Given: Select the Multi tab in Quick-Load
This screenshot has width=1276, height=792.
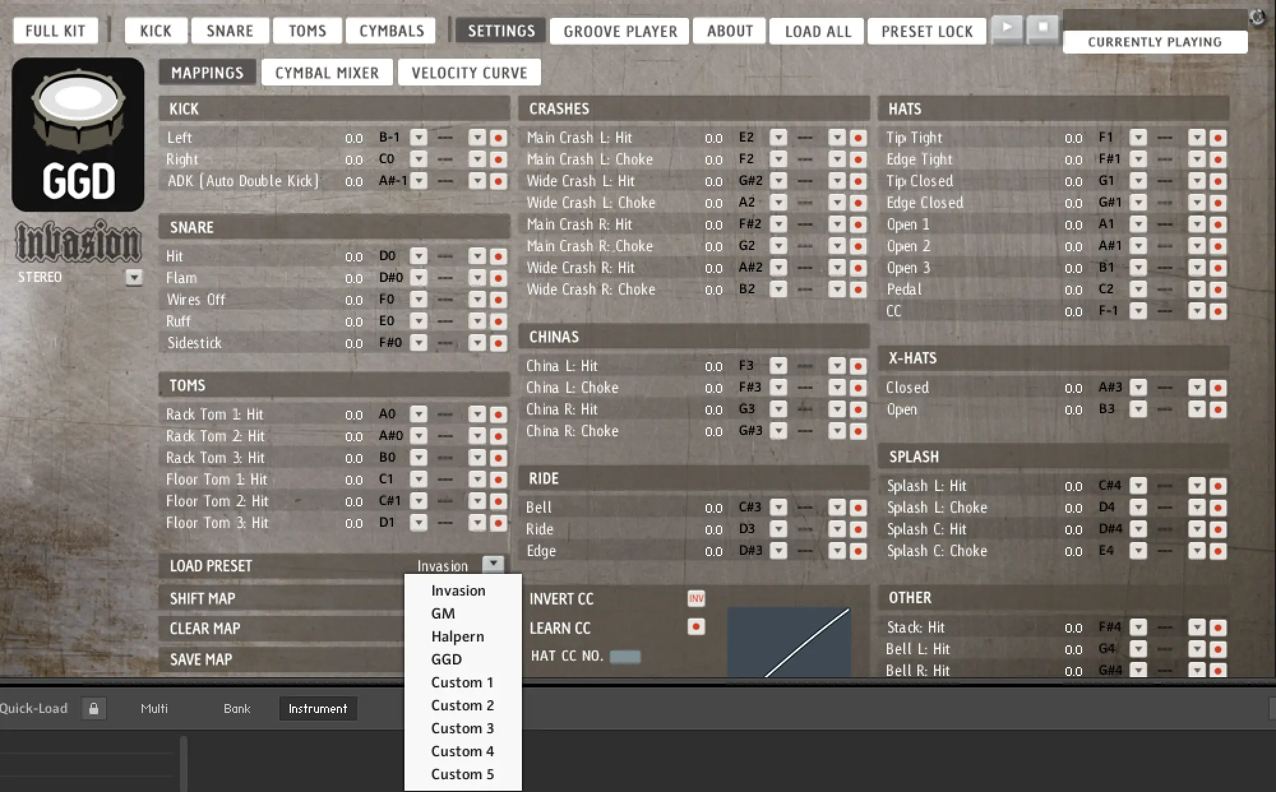Looking at the screenshot, I should click(154, 708).
